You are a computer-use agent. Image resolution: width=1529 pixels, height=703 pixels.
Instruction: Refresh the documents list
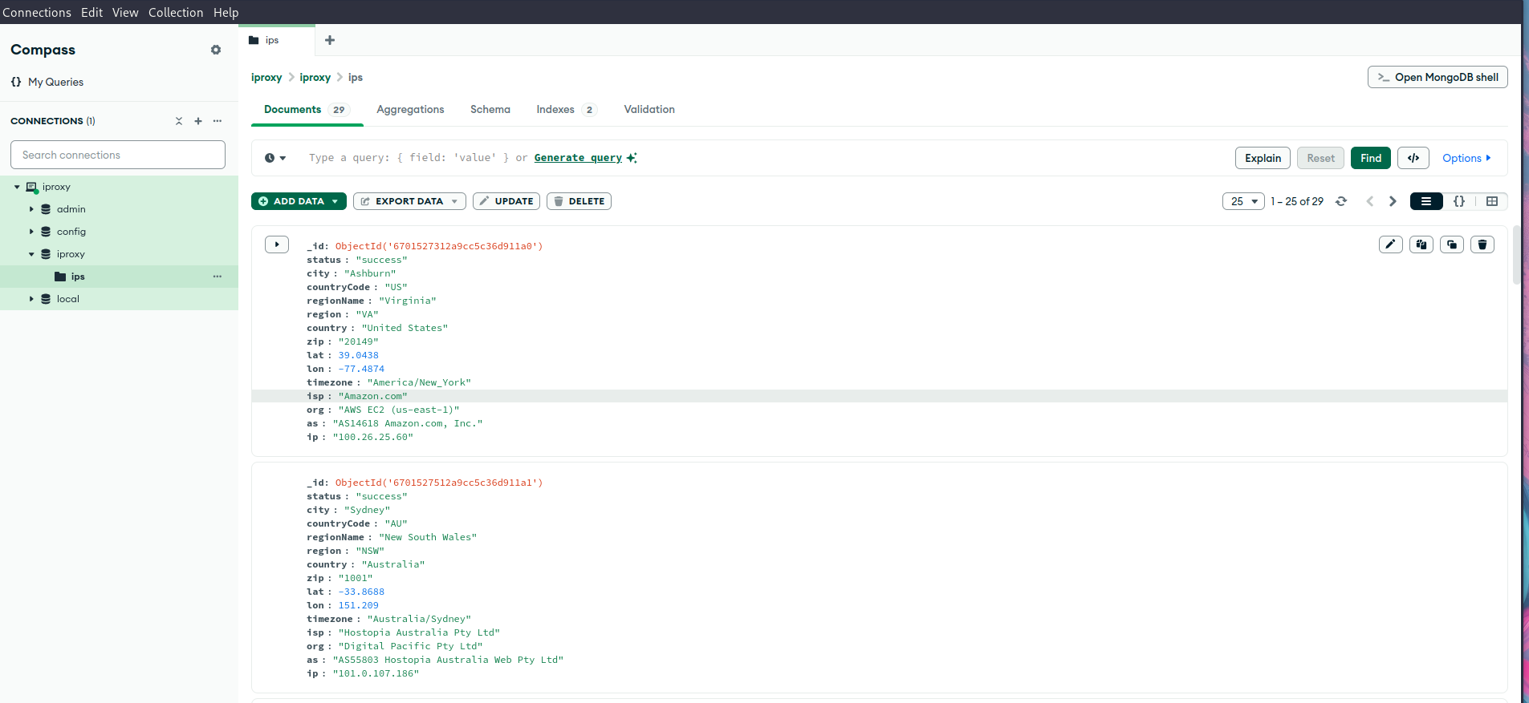1340,201
